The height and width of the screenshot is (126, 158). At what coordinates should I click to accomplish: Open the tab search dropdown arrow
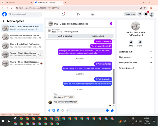point(3,3)
